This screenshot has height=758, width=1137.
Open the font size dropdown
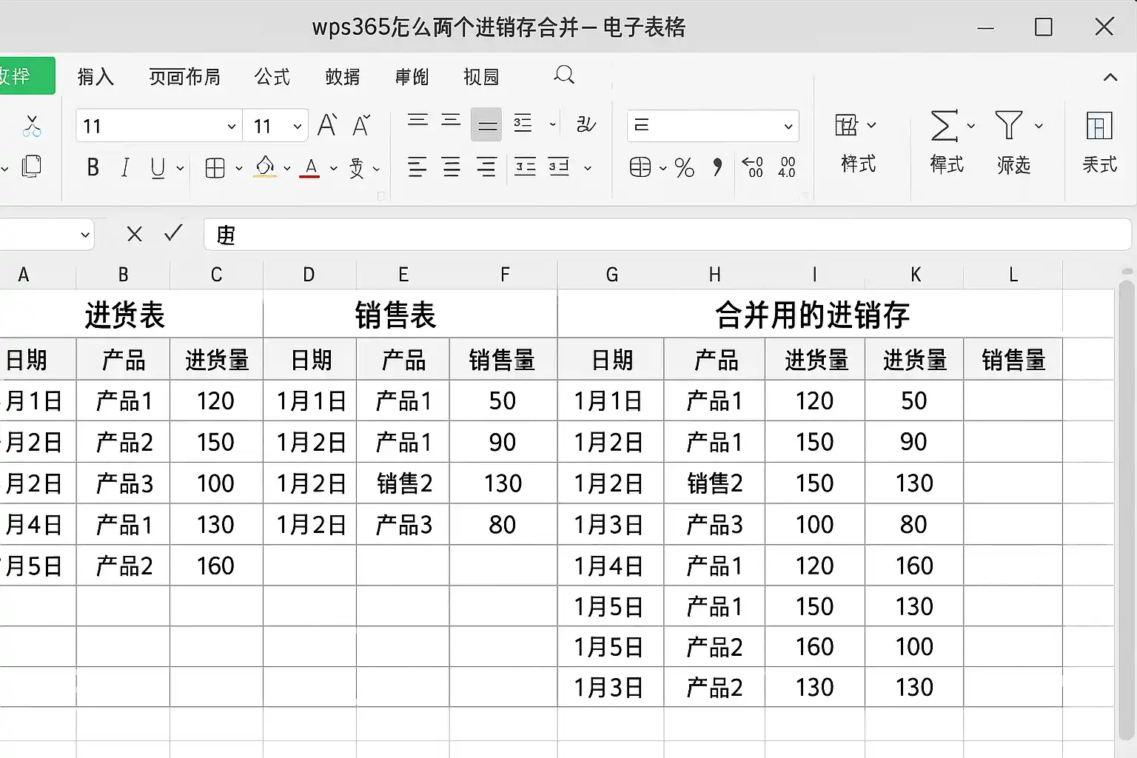click(x=297, y=127)
